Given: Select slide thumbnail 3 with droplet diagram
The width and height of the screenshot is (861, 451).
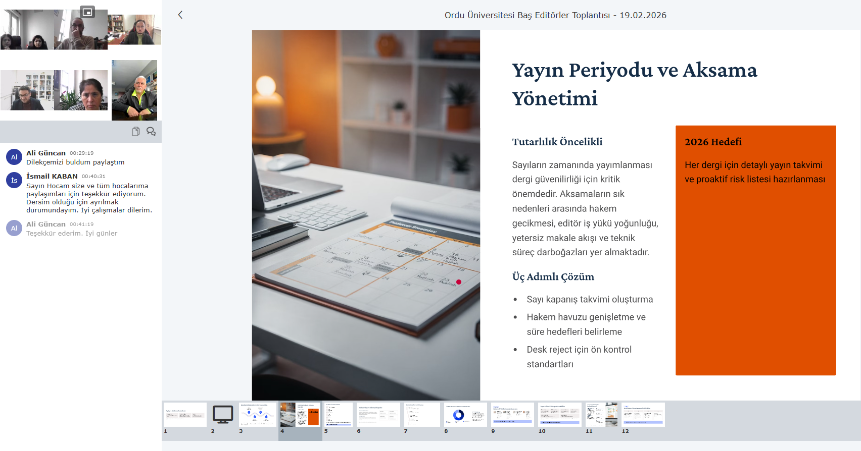Looking at the screenshot, I should pos(258,415).
